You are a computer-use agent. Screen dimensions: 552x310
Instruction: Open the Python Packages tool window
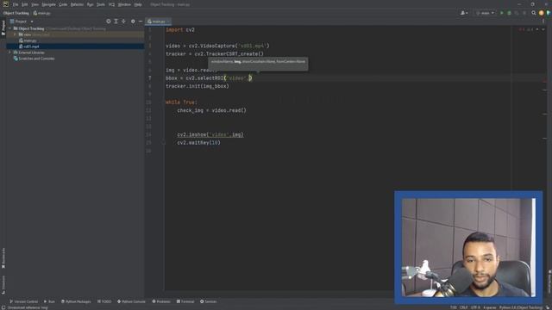(76, 301)
